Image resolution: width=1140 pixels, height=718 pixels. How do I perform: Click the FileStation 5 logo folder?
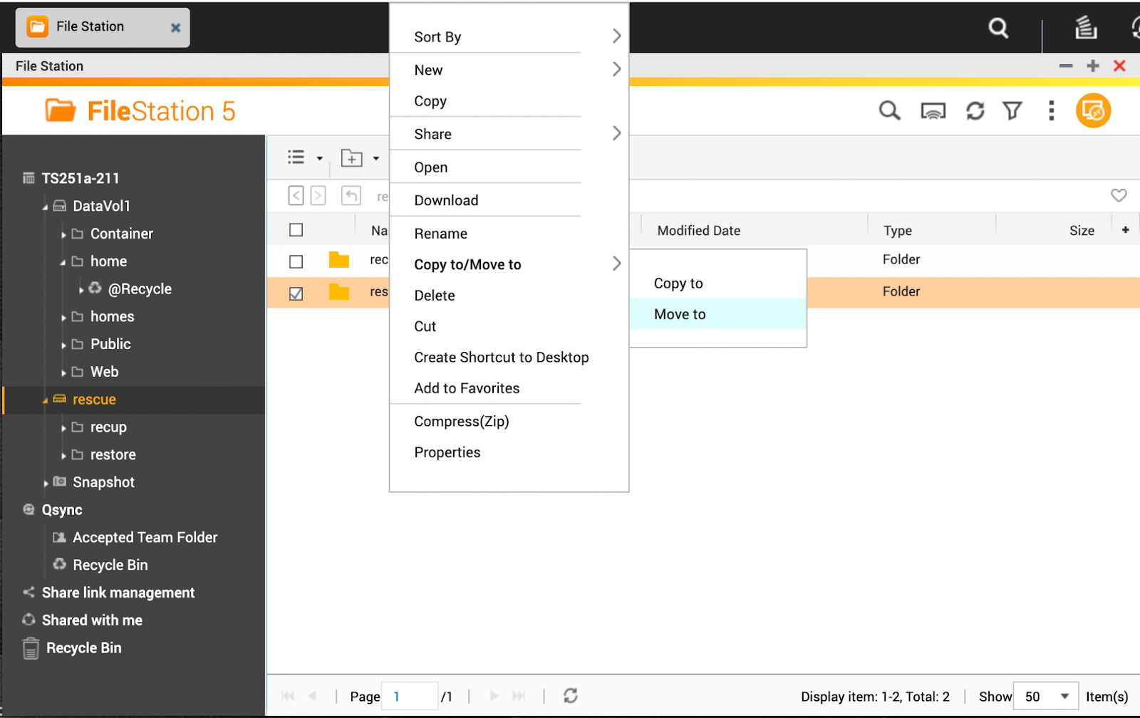point(61,110)
